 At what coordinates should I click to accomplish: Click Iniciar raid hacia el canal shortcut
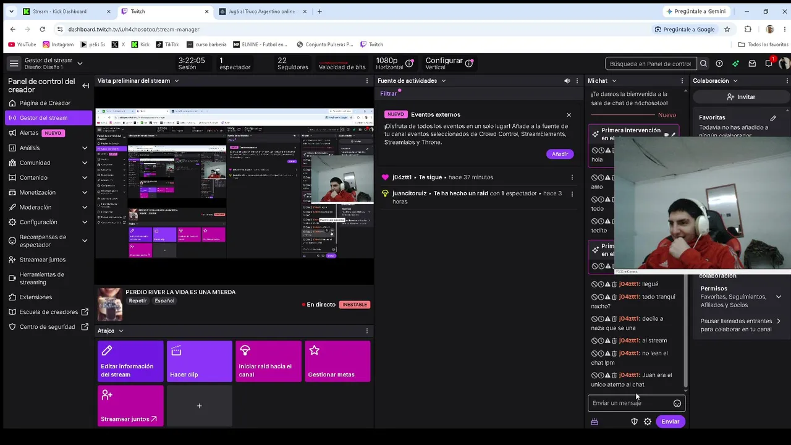tap(268, 362)
